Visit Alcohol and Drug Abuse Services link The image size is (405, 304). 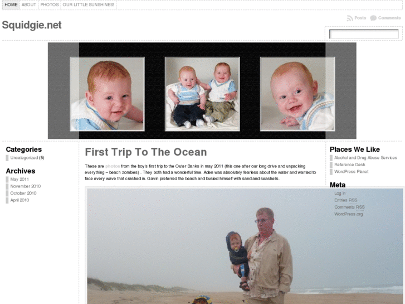point(365,157)
